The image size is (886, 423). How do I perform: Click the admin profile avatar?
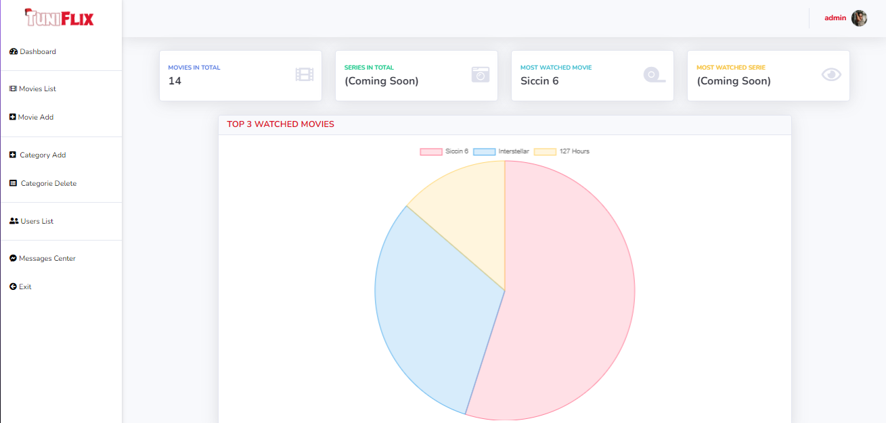pos(859,18)
